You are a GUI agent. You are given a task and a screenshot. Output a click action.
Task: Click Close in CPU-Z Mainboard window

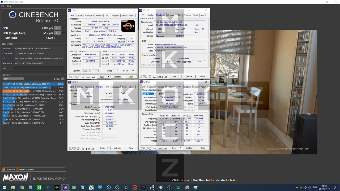click(x=202, y=76)
